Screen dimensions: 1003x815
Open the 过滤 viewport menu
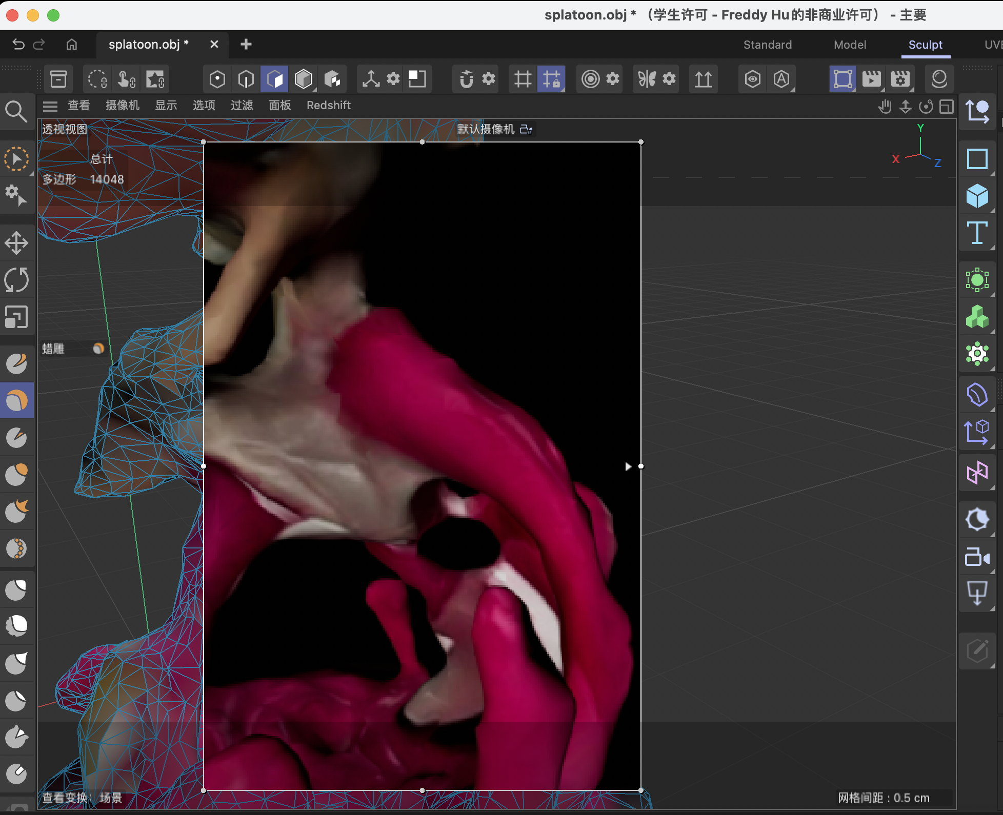tap(242, 106)
